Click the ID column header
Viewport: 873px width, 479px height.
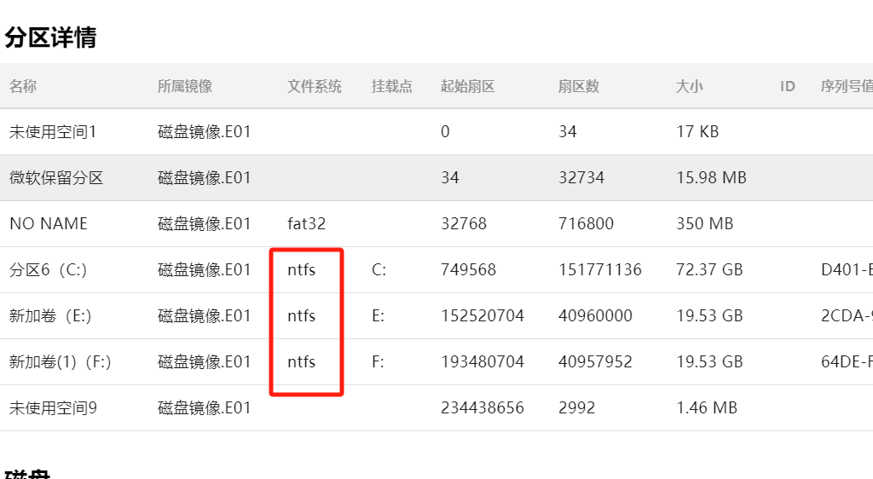(787, 86)
